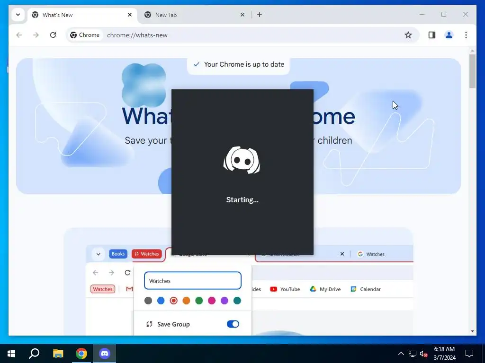Open the network status tray icon
The width and height of the screenshot is (485, 363).
pos(413,354)
